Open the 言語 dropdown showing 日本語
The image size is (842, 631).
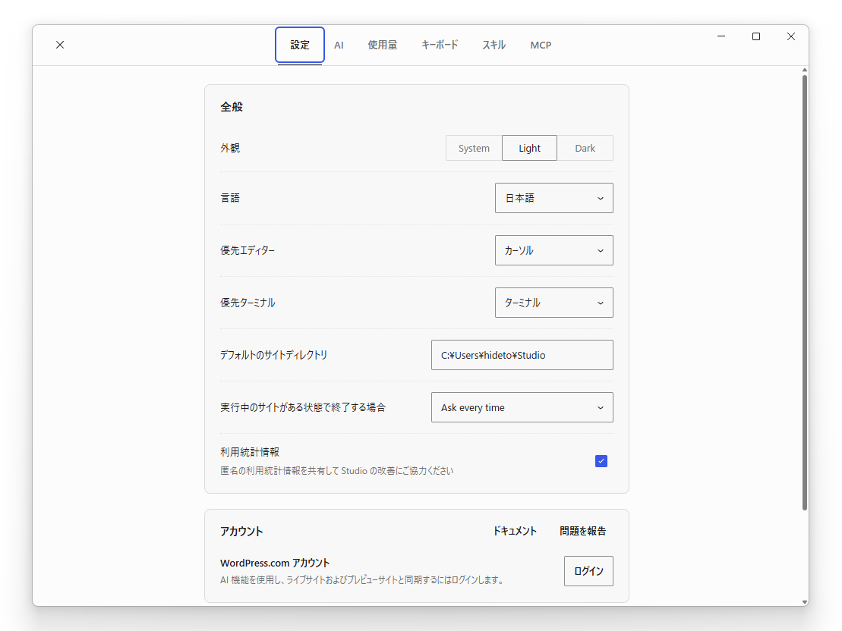554,198
